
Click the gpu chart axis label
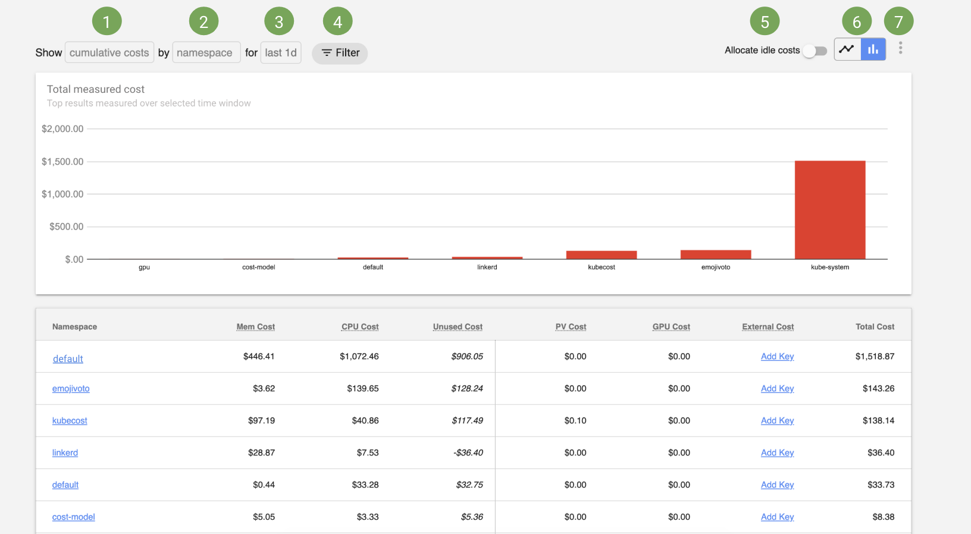click(x=145, y=268)
